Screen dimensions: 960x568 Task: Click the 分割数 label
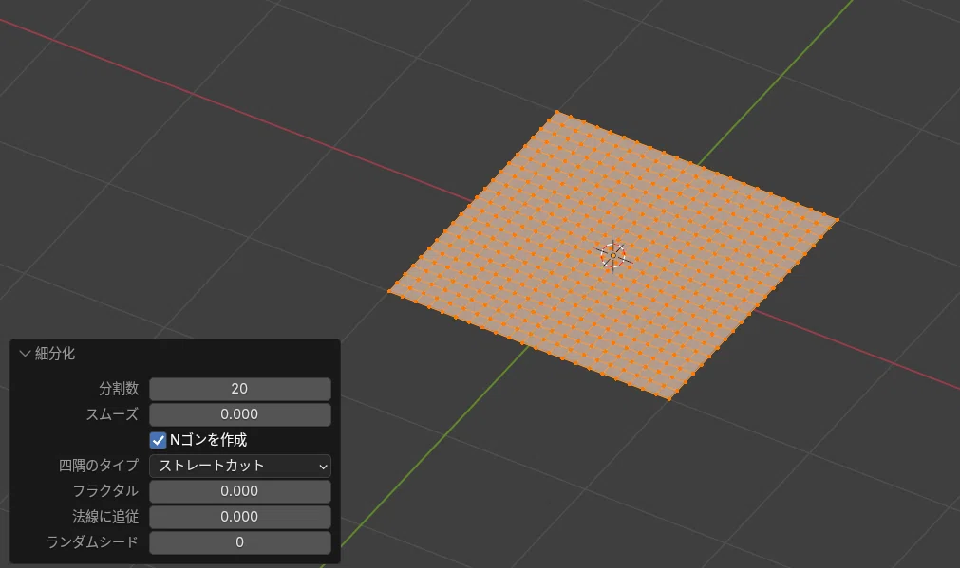[119, 389]
